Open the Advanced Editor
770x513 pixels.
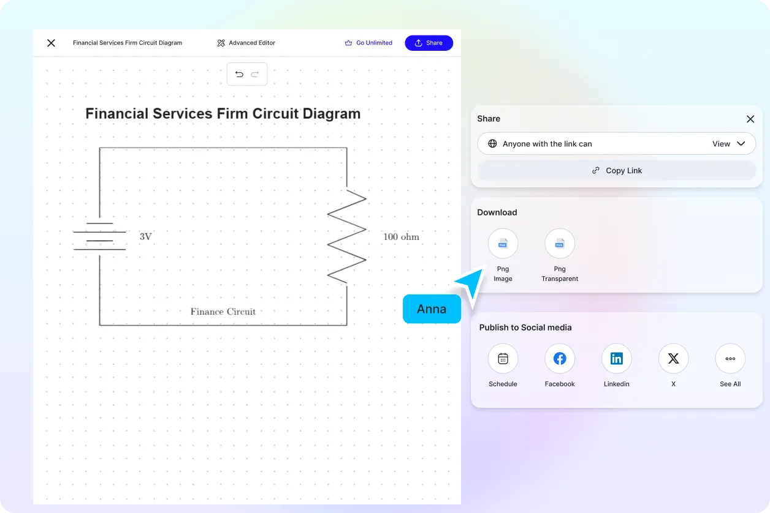246,43
